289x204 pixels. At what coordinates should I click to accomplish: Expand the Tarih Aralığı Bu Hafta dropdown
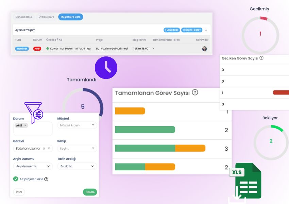click(77, 166)
